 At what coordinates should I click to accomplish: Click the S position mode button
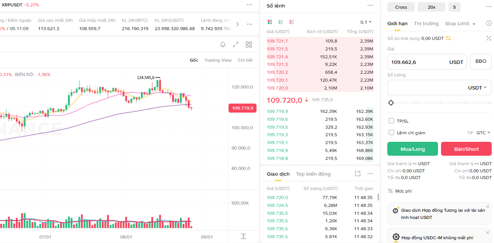pyautogui.click(x=455, y=7)
